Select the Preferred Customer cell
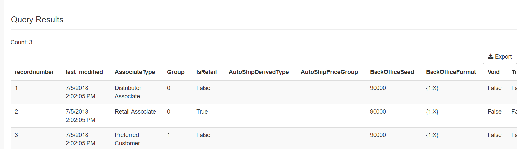The height and width of the screenshot is (149, 520). (127, 139)
